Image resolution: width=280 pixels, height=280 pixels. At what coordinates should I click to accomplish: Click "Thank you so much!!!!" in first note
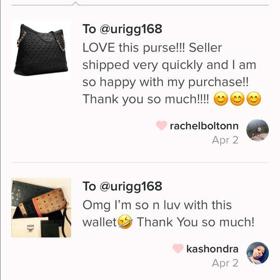(x=145, y=99)
